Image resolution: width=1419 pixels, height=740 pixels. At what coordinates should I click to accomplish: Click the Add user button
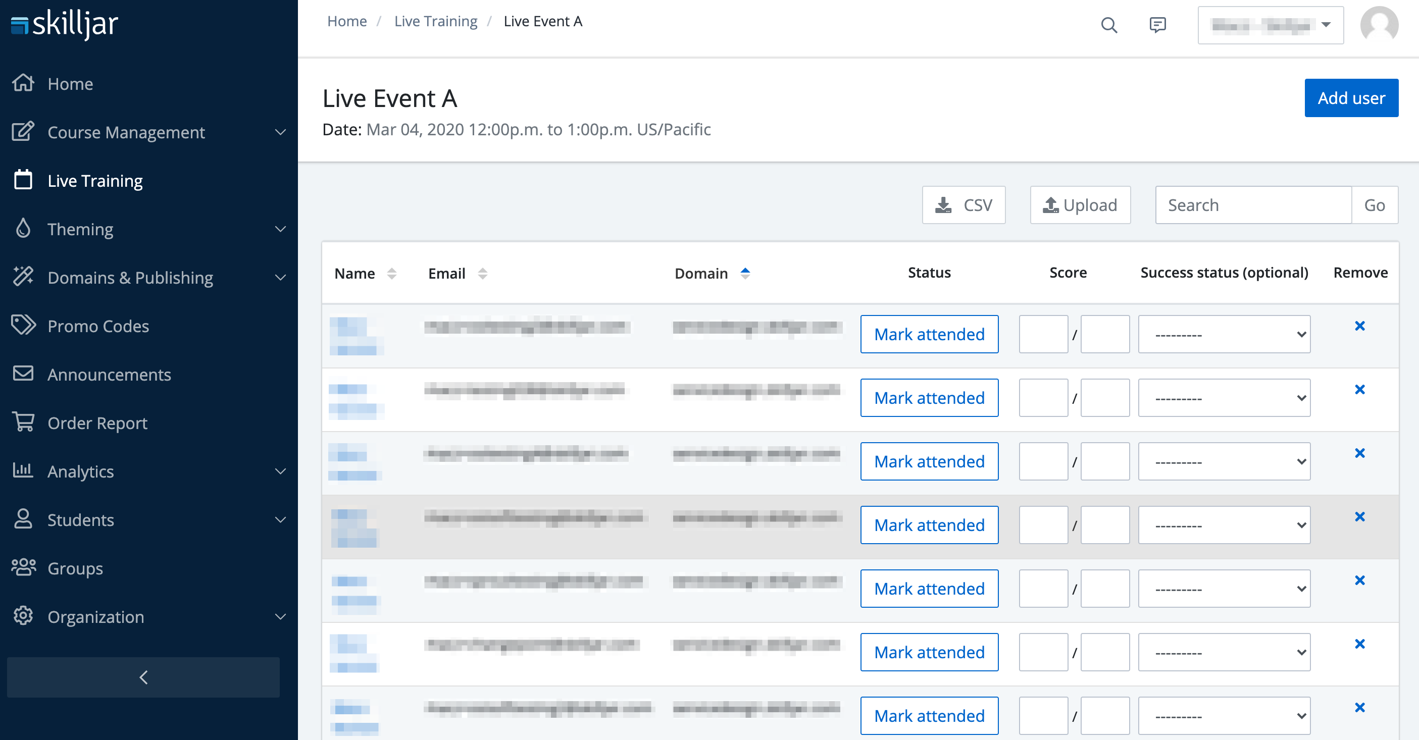tap(1351, 98)
